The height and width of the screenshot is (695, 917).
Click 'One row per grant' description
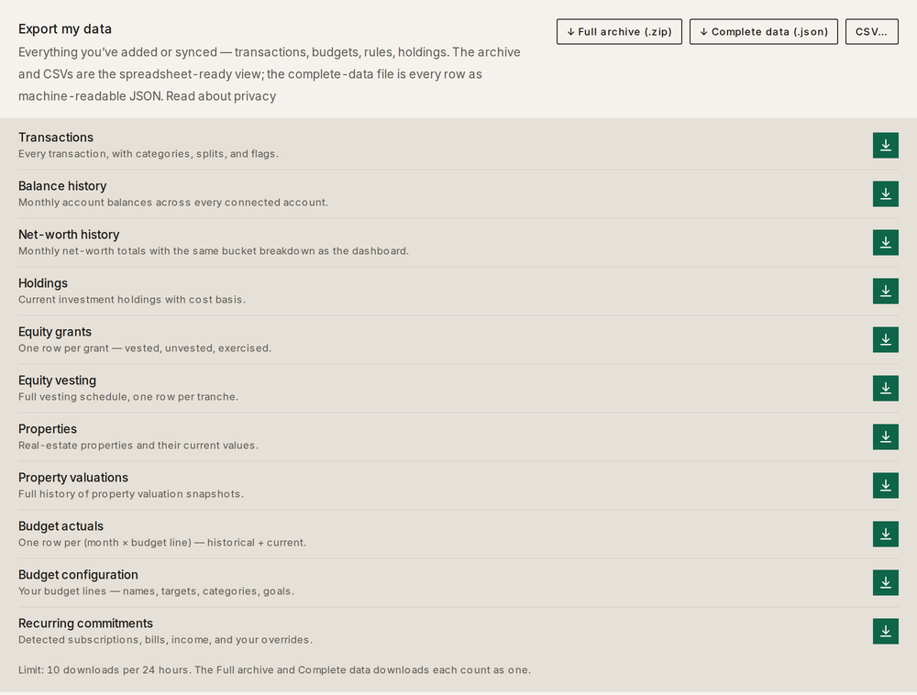click(x=145, y=347)
